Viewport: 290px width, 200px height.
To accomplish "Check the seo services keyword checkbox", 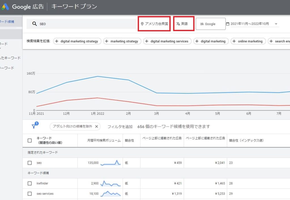I will pyautogui.click(x=29, y=193).
